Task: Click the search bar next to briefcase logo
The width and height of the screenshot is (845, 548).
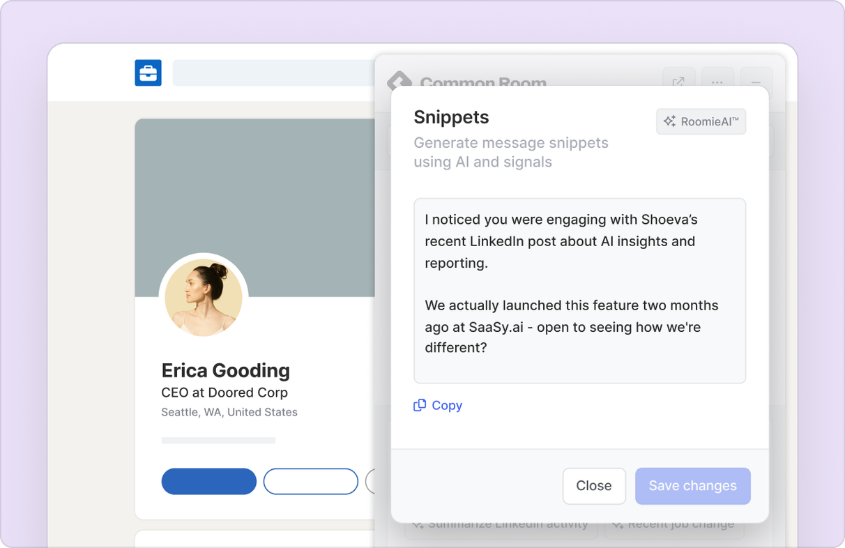Action: pos(273,73)
